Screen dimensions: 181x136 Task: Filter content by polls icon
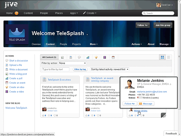click(88, 57)
